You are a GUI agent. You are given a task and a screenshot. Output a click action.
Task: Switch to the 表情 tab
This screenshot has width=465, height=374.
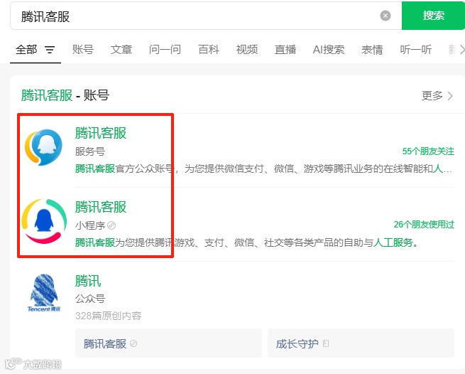click(x=372, y=49)
